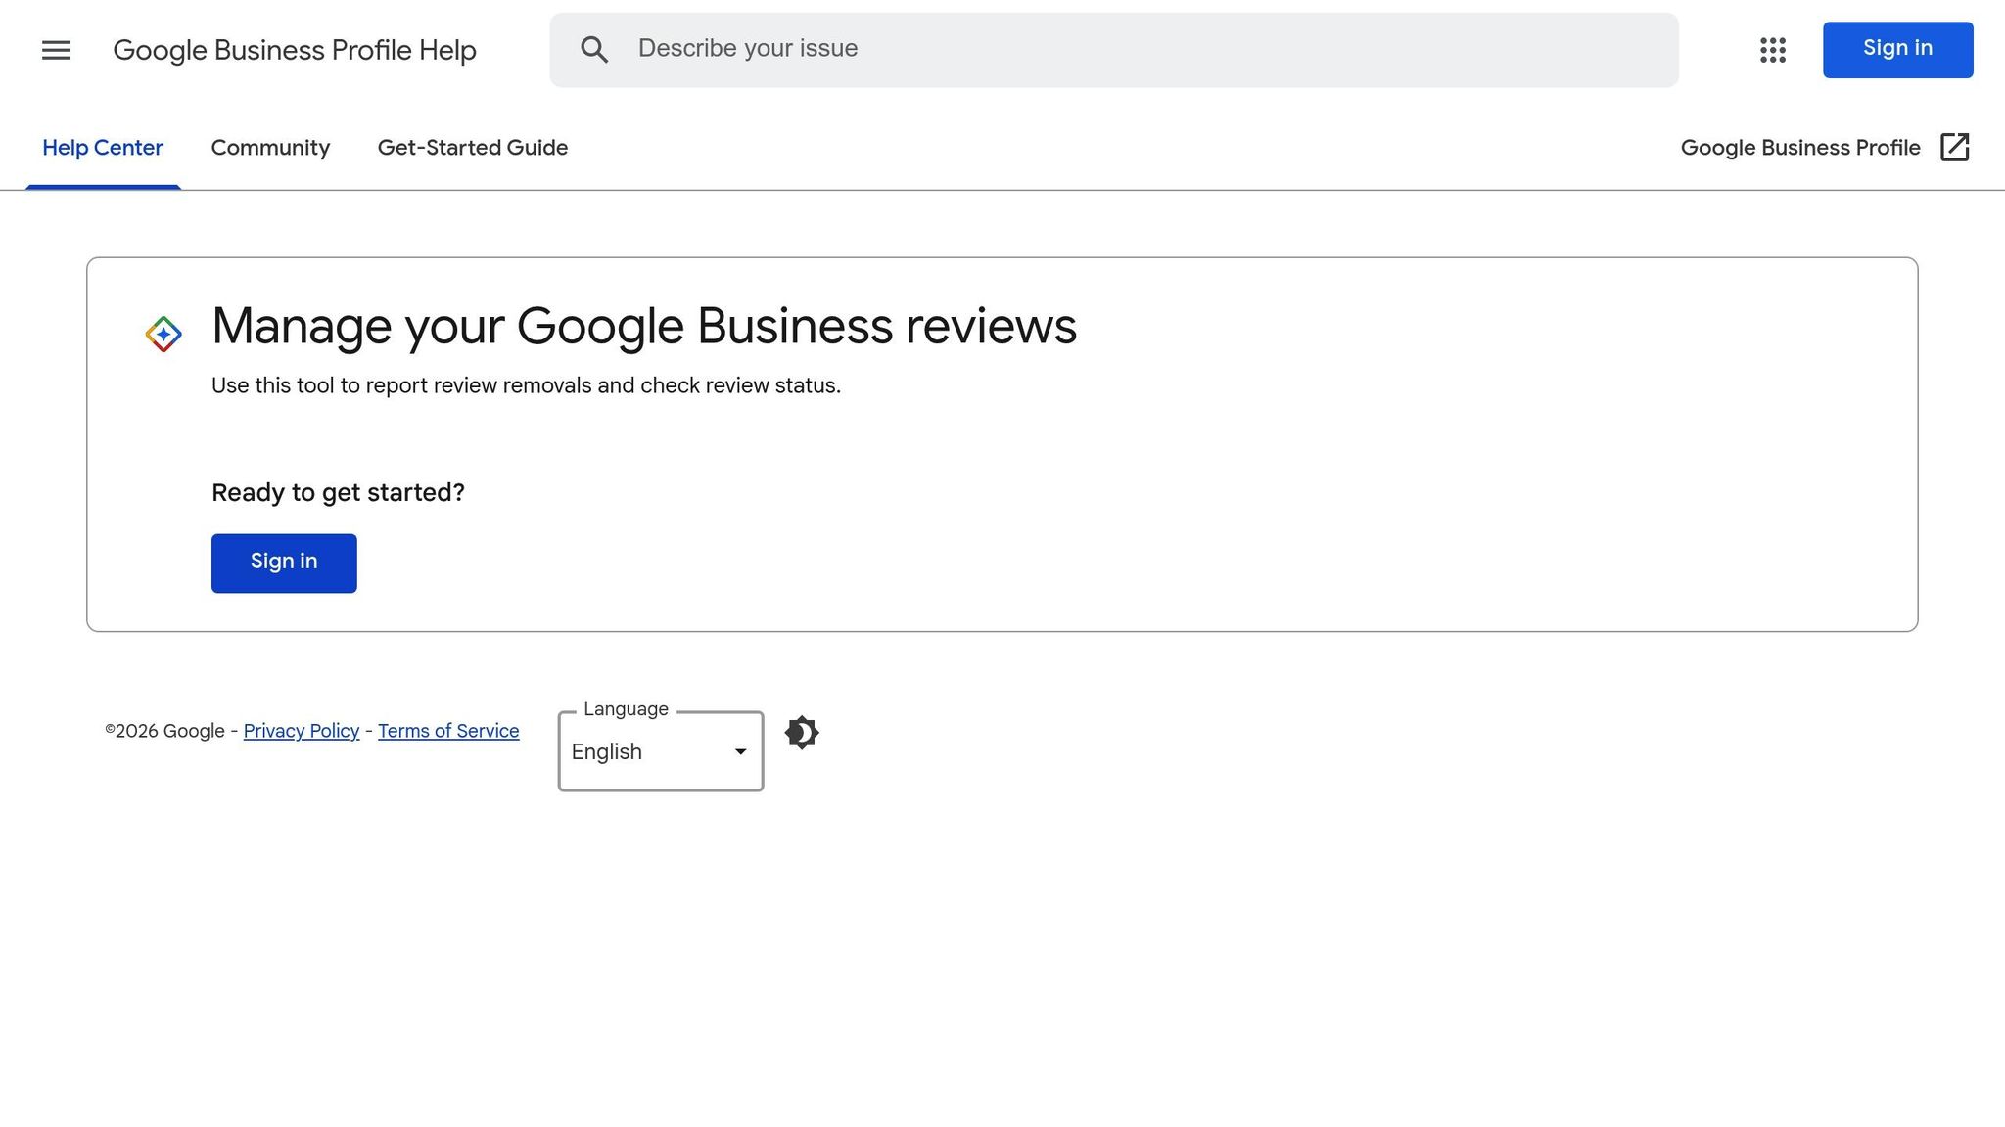This screenshot has height=1127, width=2005.
Task: Click the Describe your issue search field
Action: (x=1116, y=48)
